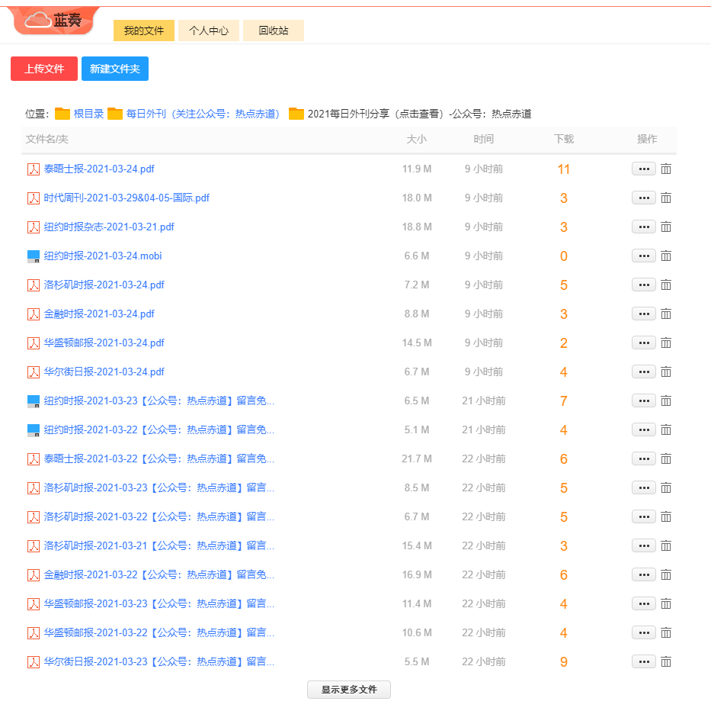Click the 位置: breadcrumb label
Viewport: 711px width, 711px height.
click(37, 114)
